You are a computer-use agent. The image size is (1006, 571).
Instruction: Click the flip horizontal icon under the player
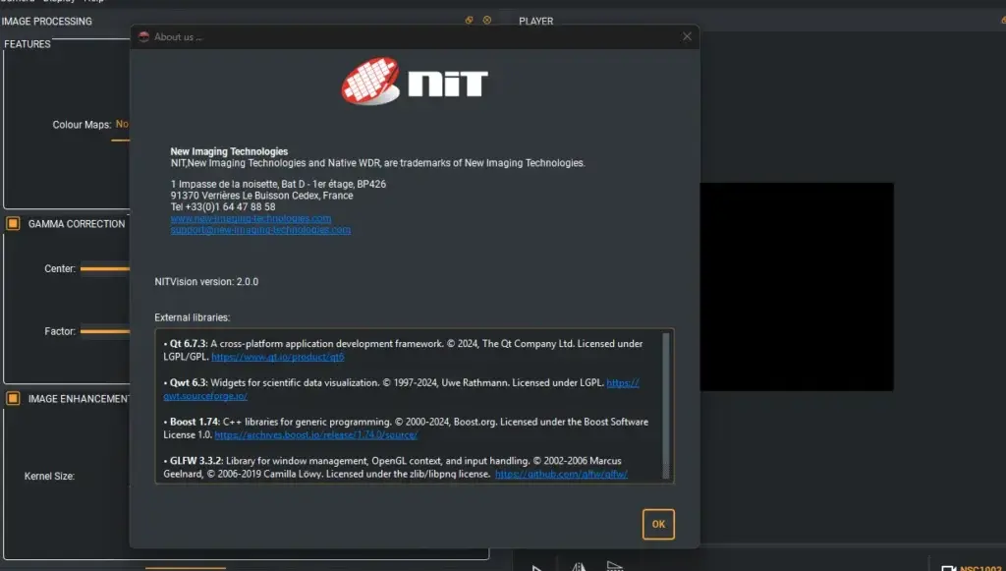pos(579,566)
